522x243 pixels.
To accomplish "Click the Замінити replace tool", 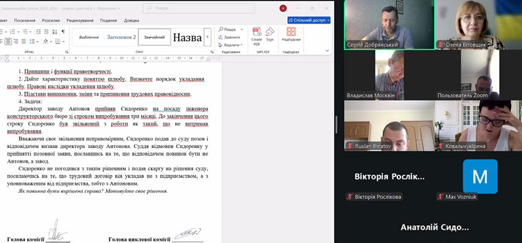I will click(229, 37).
